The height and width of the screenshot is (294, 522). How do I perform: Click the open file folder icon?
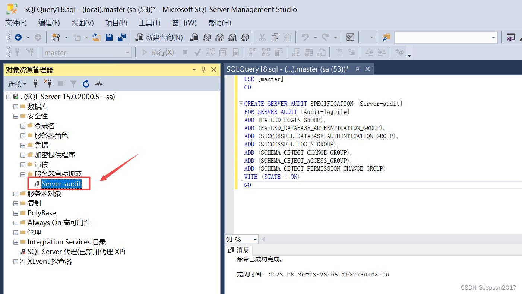coord(97,37)
